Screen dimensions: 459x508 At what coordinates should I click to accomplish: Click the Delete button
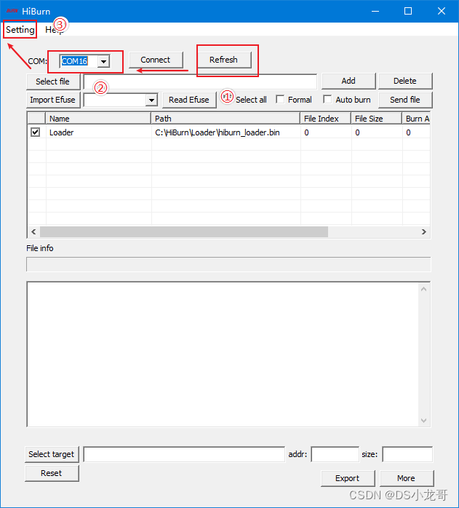(x=405, y=81)
